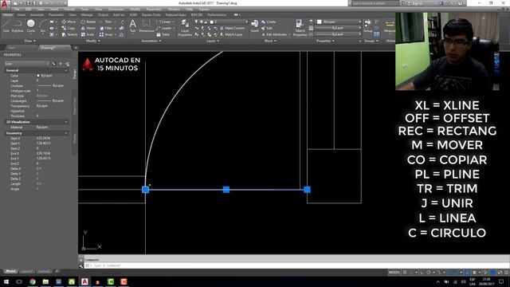Add a new drawing tab with plus button
The image size is (510, 287).
pos(76,48)
